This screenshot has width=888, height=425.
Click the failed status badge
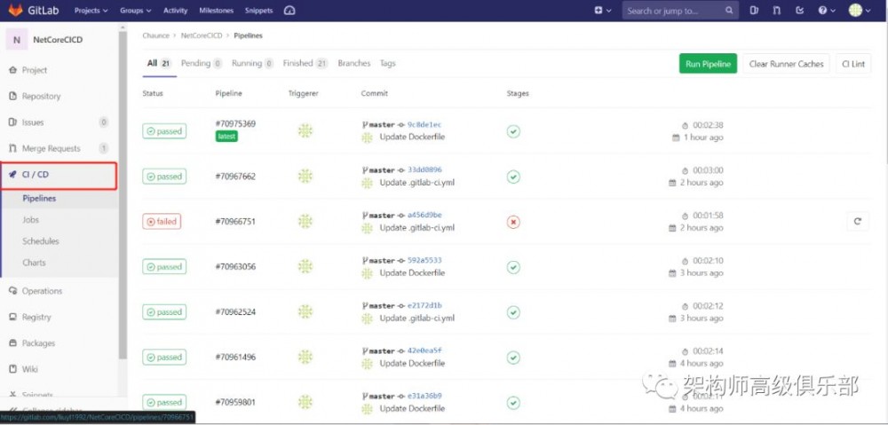[162, 222]
